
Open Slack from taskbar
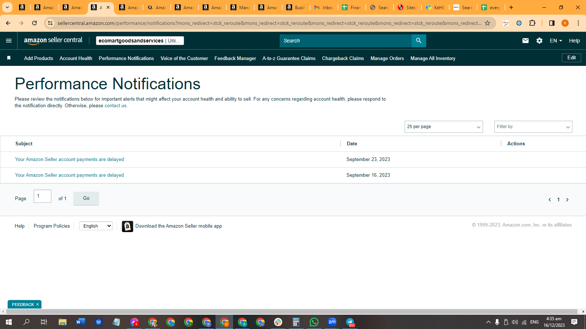click(278, 322)
